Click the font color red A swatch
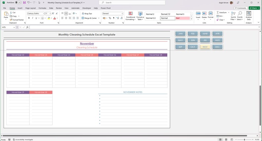Viewport: 262px width, 141px height. tap(54, 18)
